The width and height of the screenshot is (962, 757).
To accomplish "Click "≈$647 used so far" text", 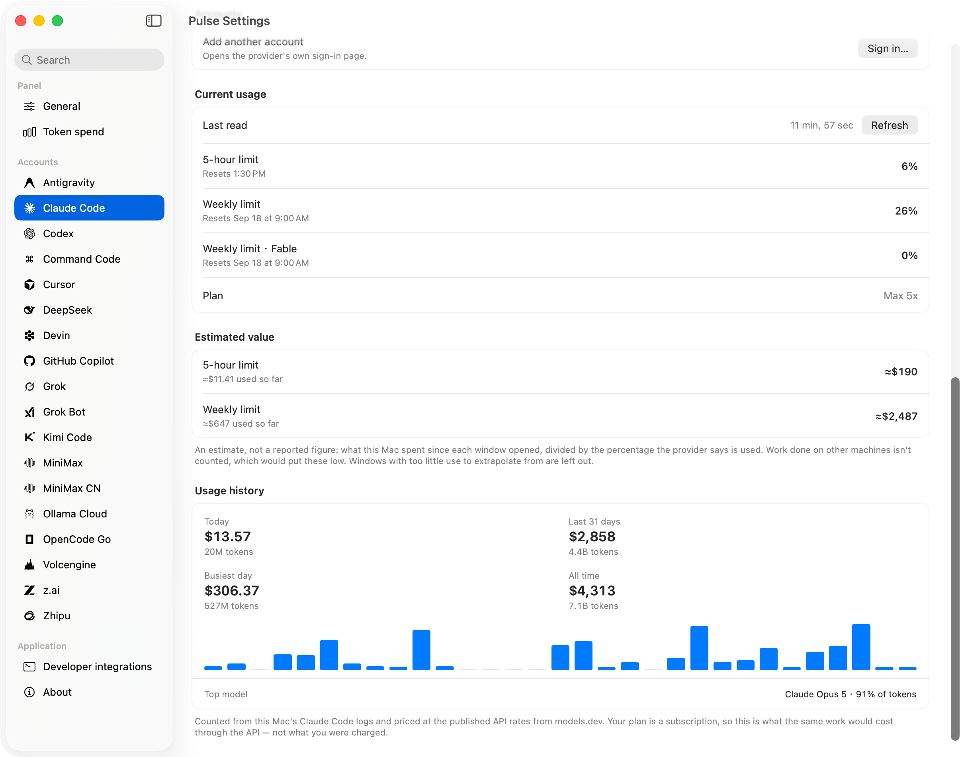I will pyautogui.click(x=241, y=424).
